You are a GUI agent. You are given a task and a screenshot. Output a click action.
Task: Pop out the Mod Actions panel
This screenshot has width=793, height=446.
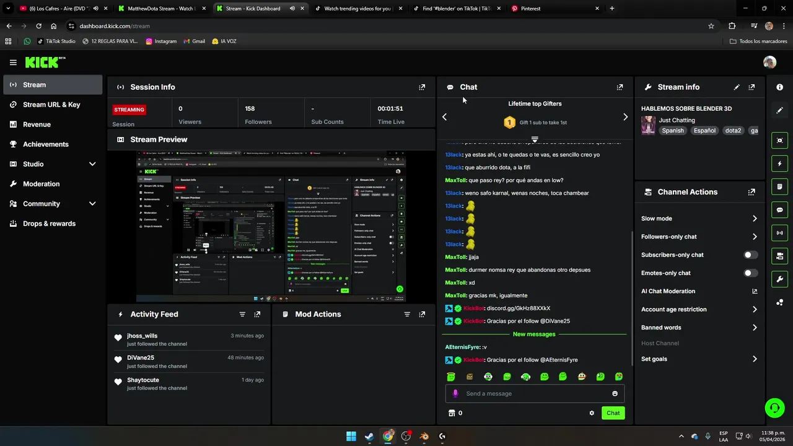422,315
